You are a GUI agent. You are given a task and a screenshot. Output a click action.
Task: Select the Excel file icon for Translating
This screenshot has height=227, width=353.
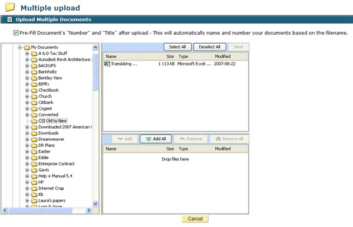(x=107, y=64)
